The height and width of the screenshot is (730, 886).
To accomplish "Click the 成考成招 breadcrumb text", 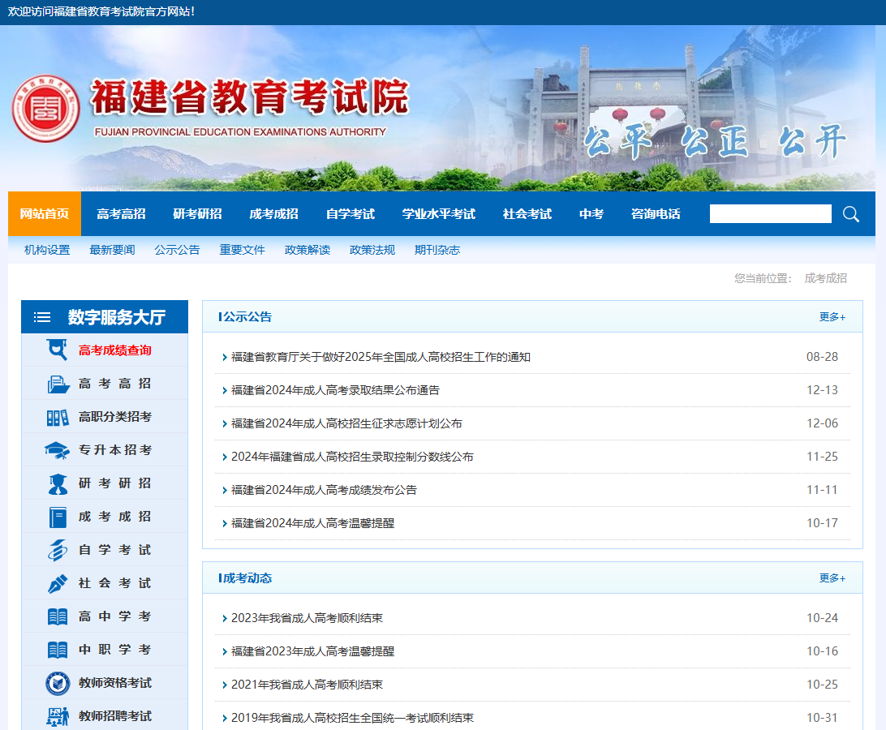I will [825, 278].
